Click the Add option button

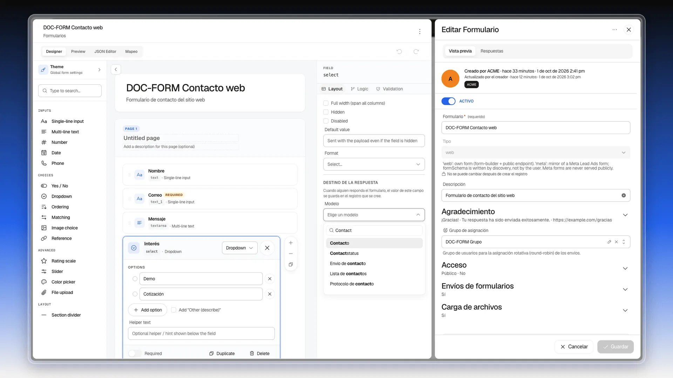pos(148,310)
